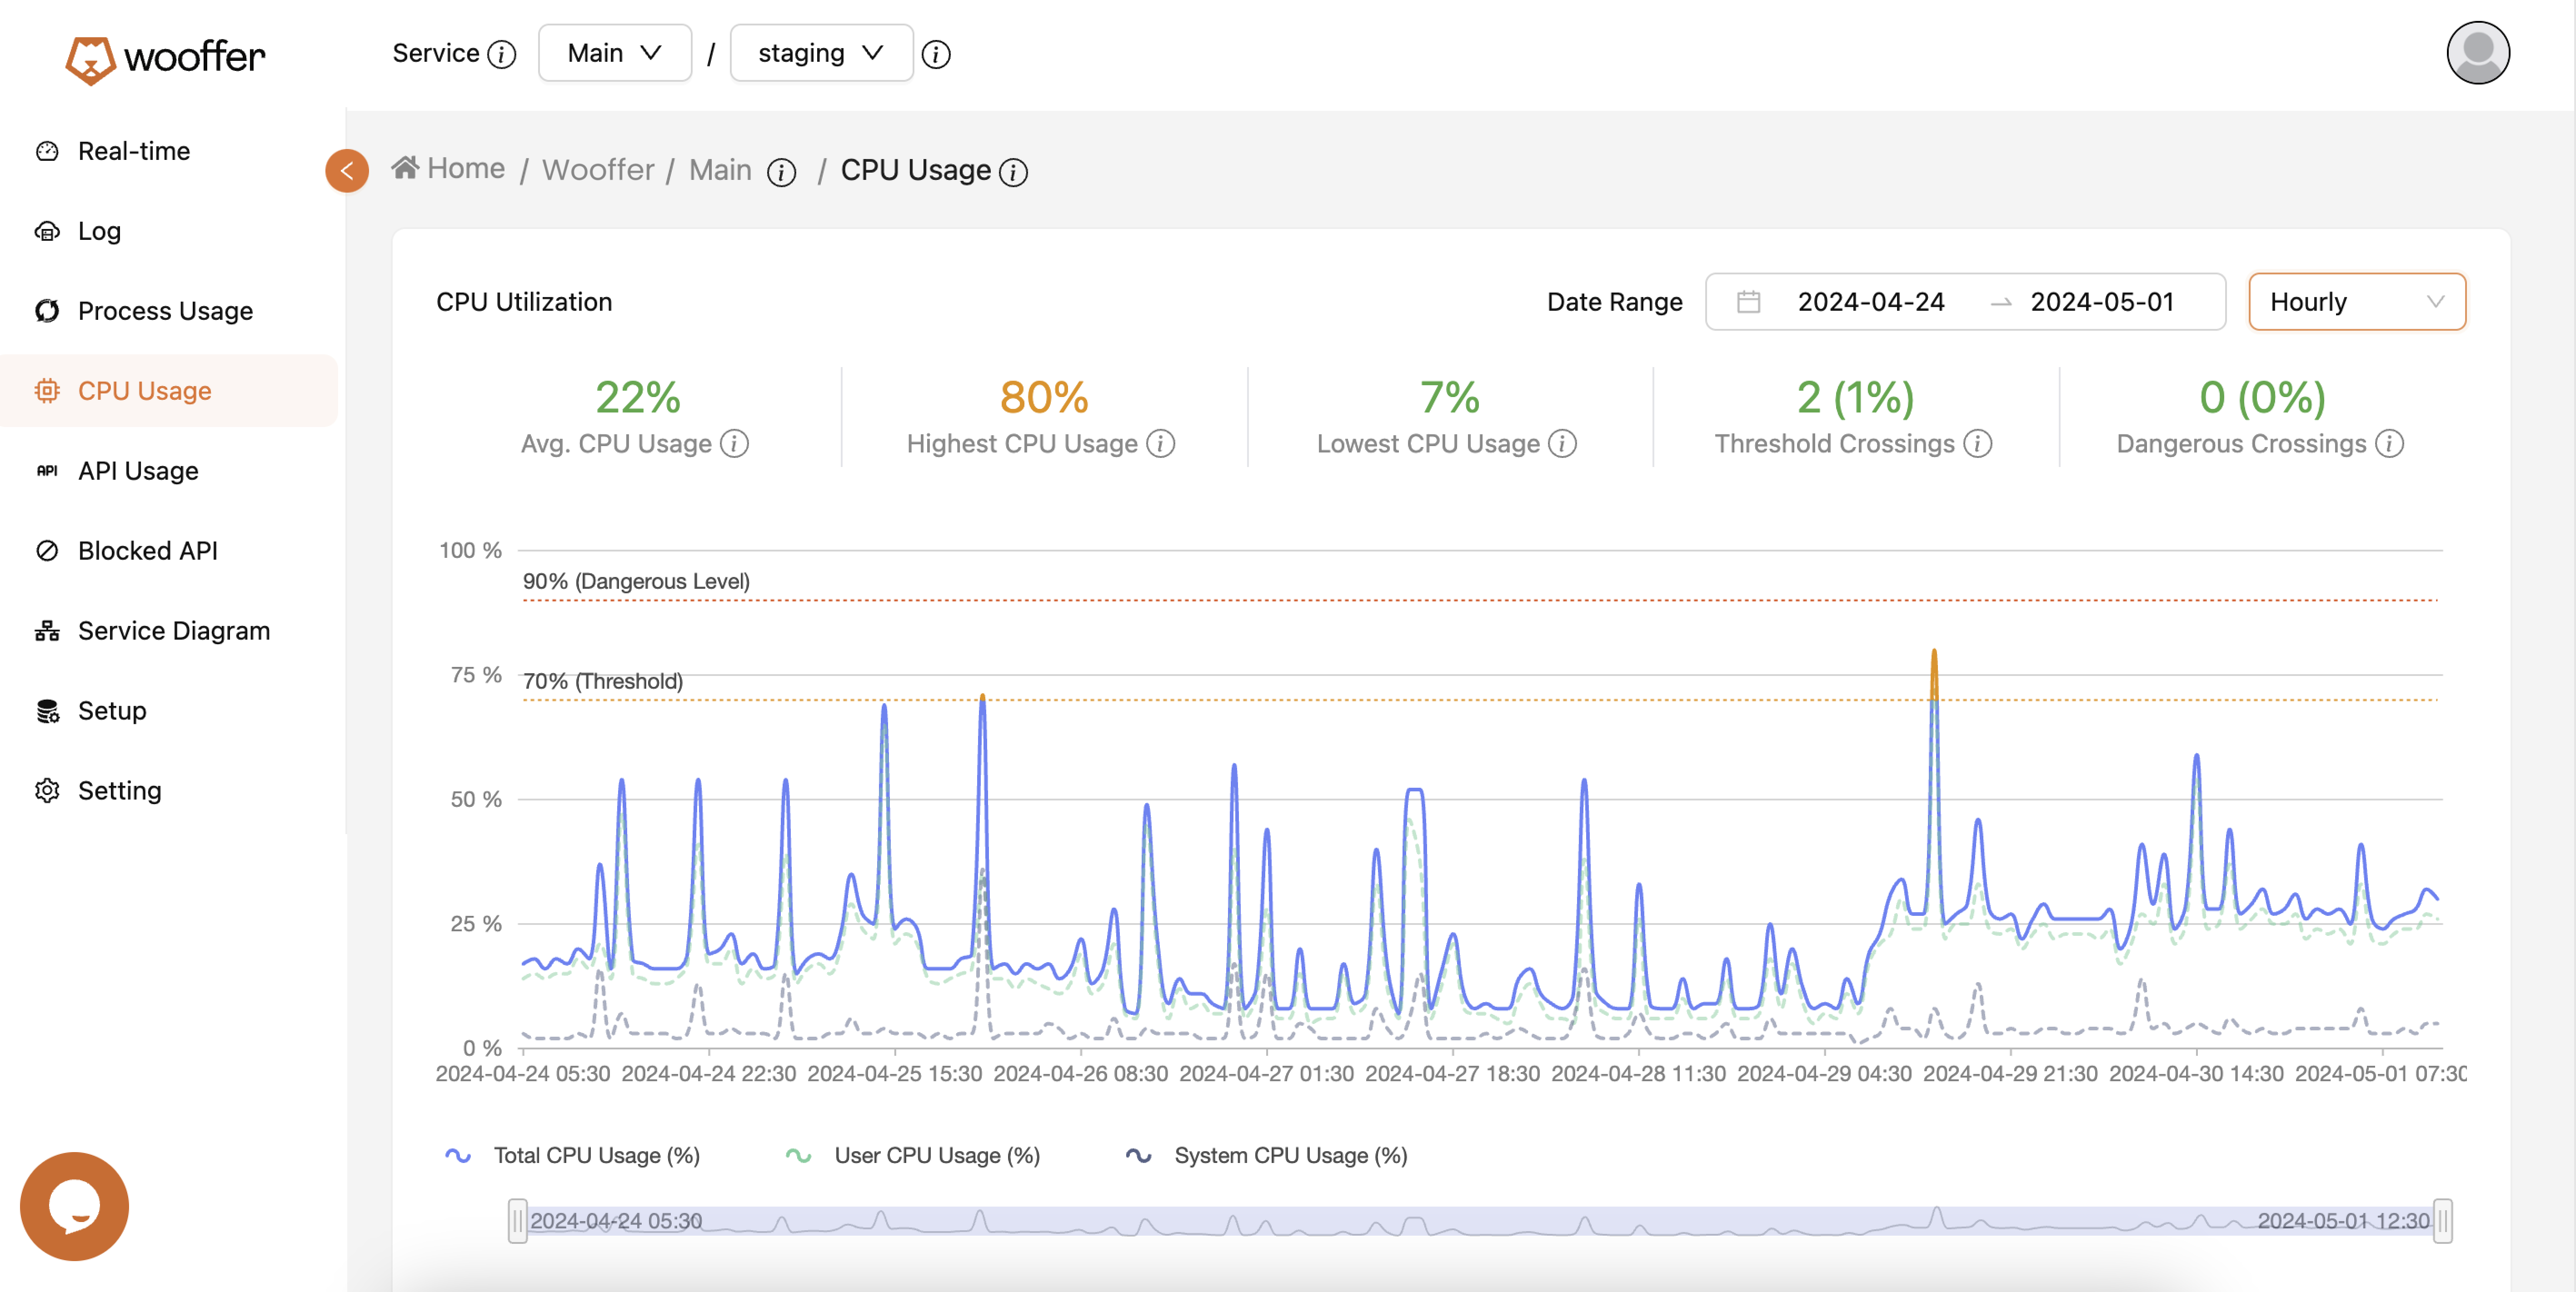Open the staging environment dropdown
The height and width of the screenshot is (1292, 2576).
coord(820,53)
